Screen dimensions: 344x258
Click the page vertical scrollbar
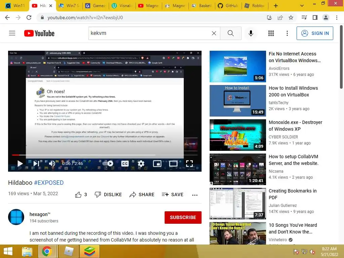tap(341, 57)
